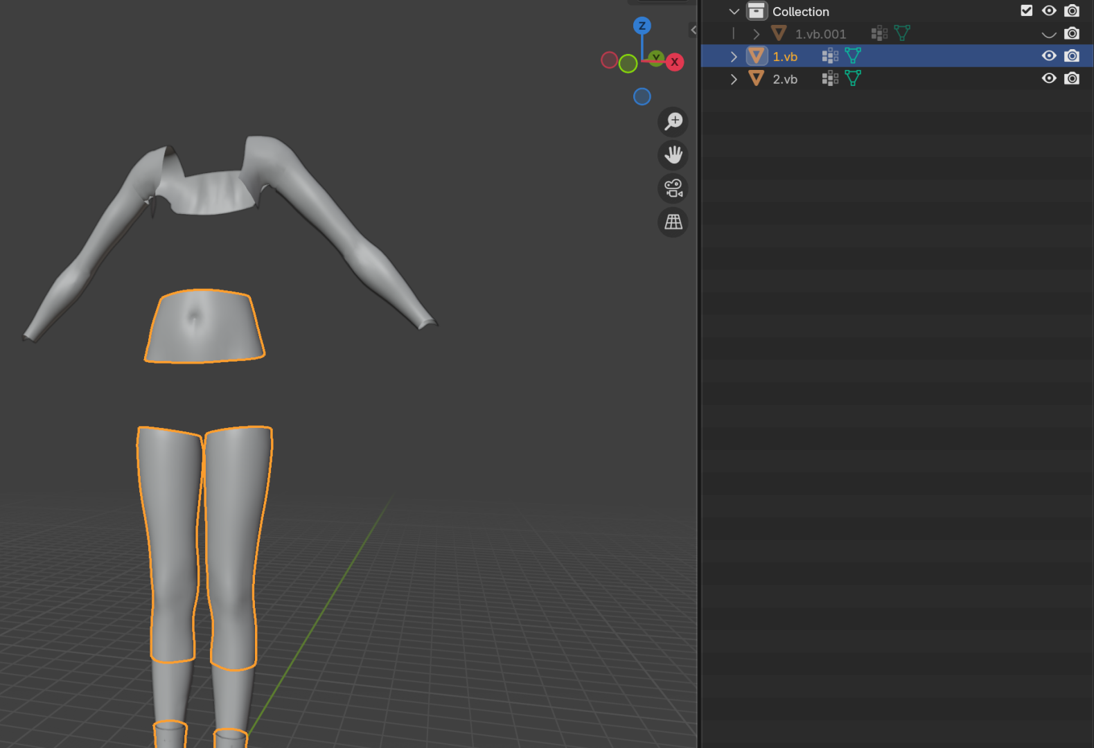This screenshot has height=748, width=1094.
Task: Uncheck the Collection exclude checkbox
Action: 1027,10
